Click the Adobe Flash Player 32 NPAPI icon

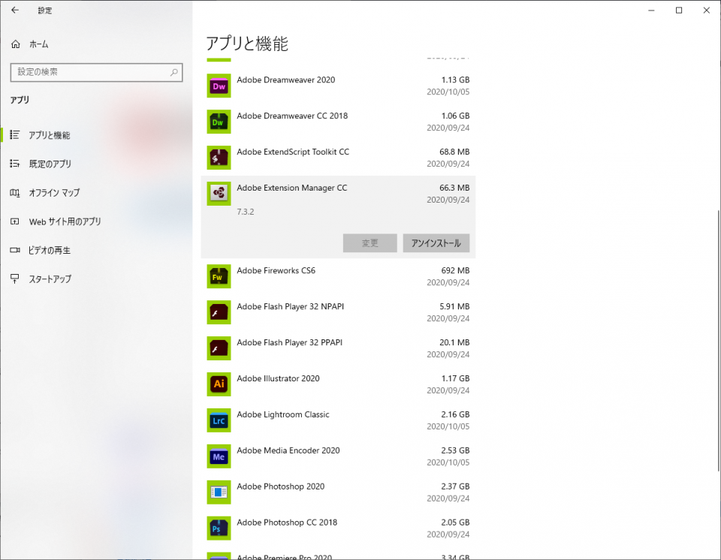(x=219, y=312)
